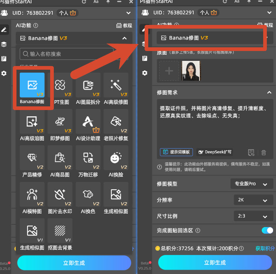Open the AI高级修图 magic wand tool
Image resolution: width=276 pixels, height=274 pixels.
tap(116, 85)
